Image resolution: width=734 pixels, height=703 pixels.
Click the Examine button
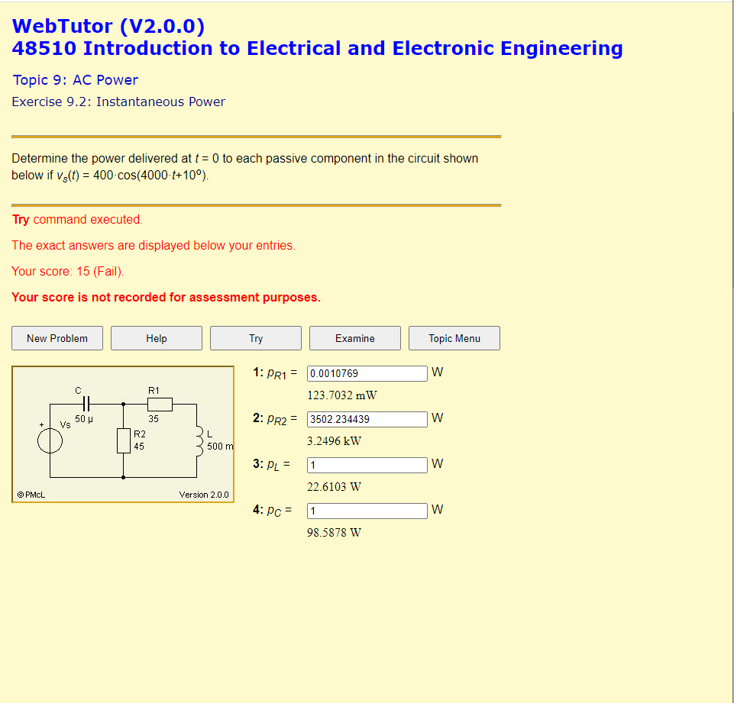355,338
